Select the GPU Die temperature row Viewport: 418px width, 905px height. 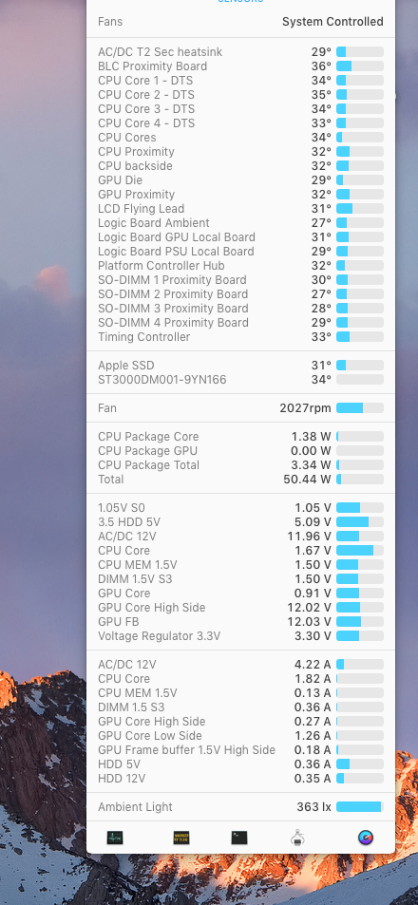coord(240,180)
